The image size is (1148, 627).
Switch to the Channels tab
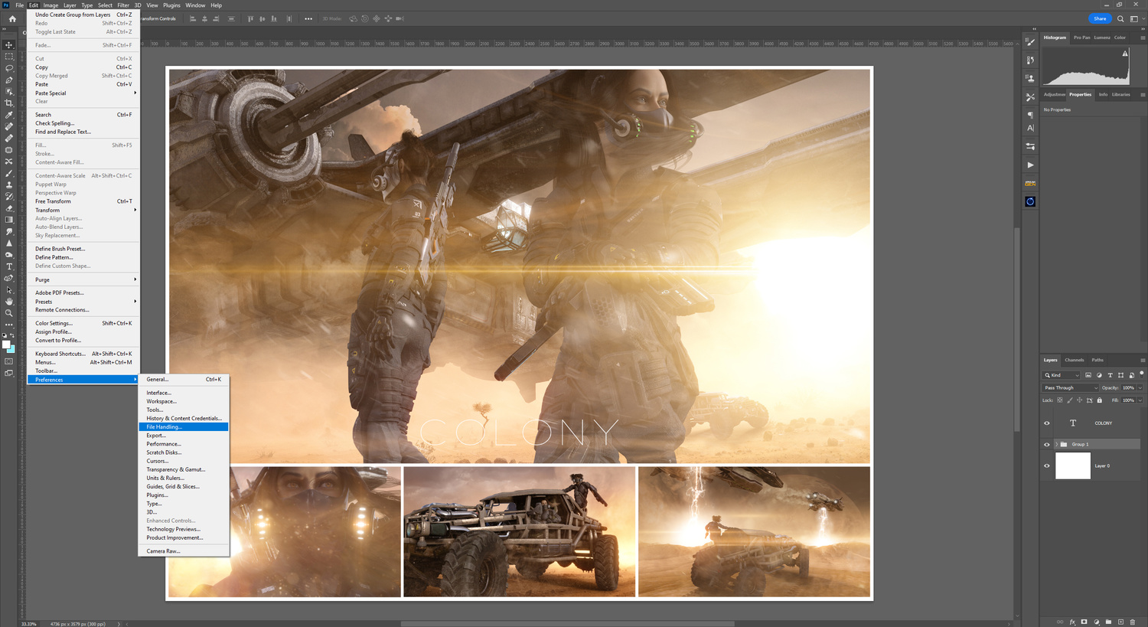point(1074,360)
